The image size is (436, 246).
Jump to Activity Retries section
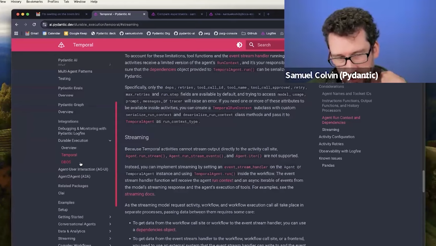331,144
